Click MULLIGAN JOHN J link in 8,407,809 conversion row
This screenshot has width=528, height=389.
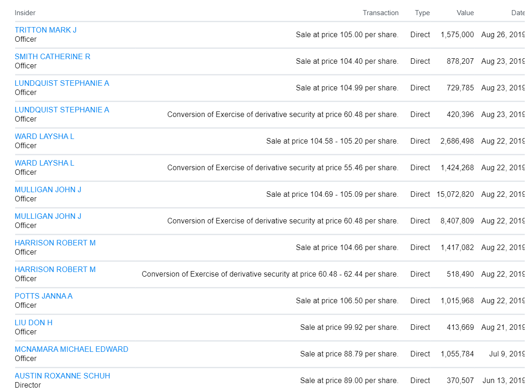[x=48, y=216]
